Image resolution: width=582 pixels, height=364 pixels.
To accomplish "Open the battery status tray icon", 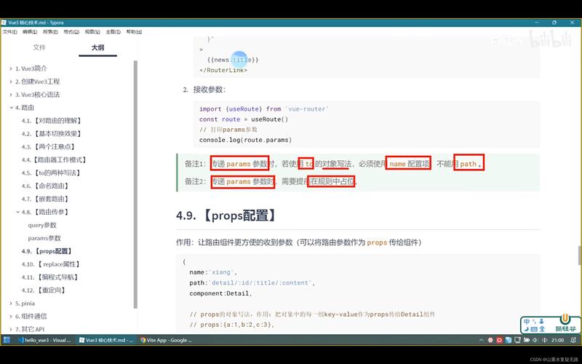I will click(x=526, y=340).
